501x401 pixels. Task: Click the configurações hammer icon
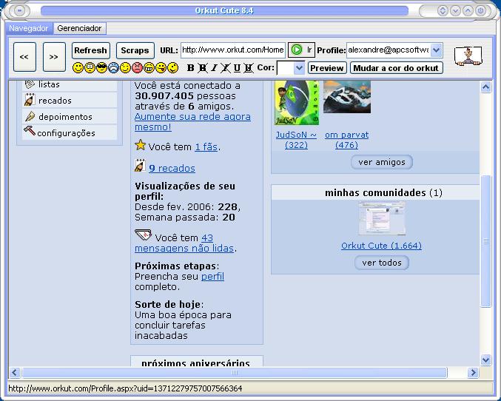coord(30,131)
